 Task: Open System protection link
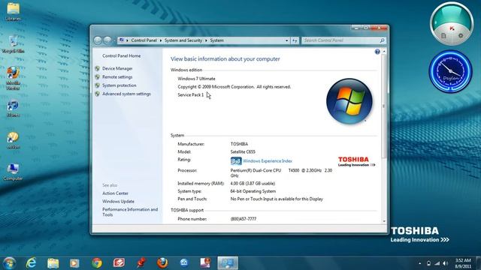[x=119, y=85]
